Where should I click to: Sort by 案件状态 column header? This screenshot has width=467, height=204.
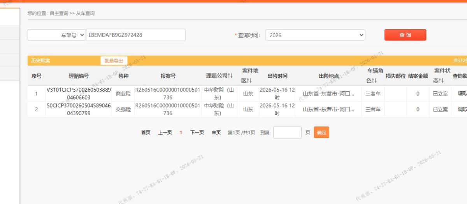(x=441, y=75)
